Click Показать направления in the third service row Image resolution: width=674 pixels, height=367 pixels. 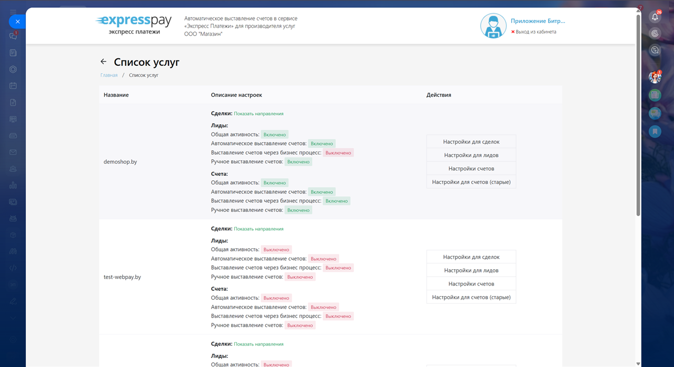tap(259, 344)
